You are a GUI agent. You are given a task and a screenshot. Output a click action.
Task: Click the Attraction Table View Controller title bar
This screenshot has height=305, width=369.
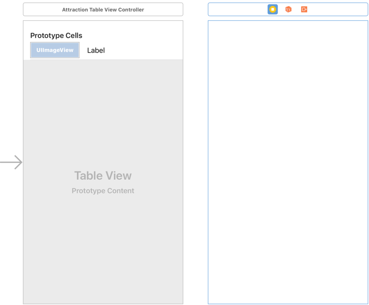(103, 9)
